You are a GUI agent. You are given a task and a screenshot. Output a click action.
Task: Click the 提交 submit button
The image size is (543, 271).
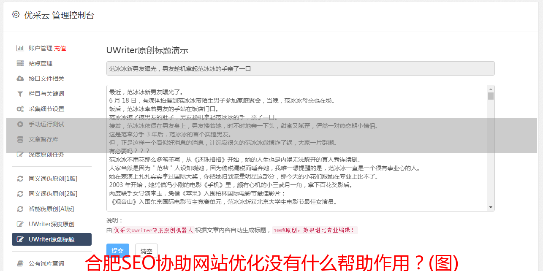click(118, 250)
